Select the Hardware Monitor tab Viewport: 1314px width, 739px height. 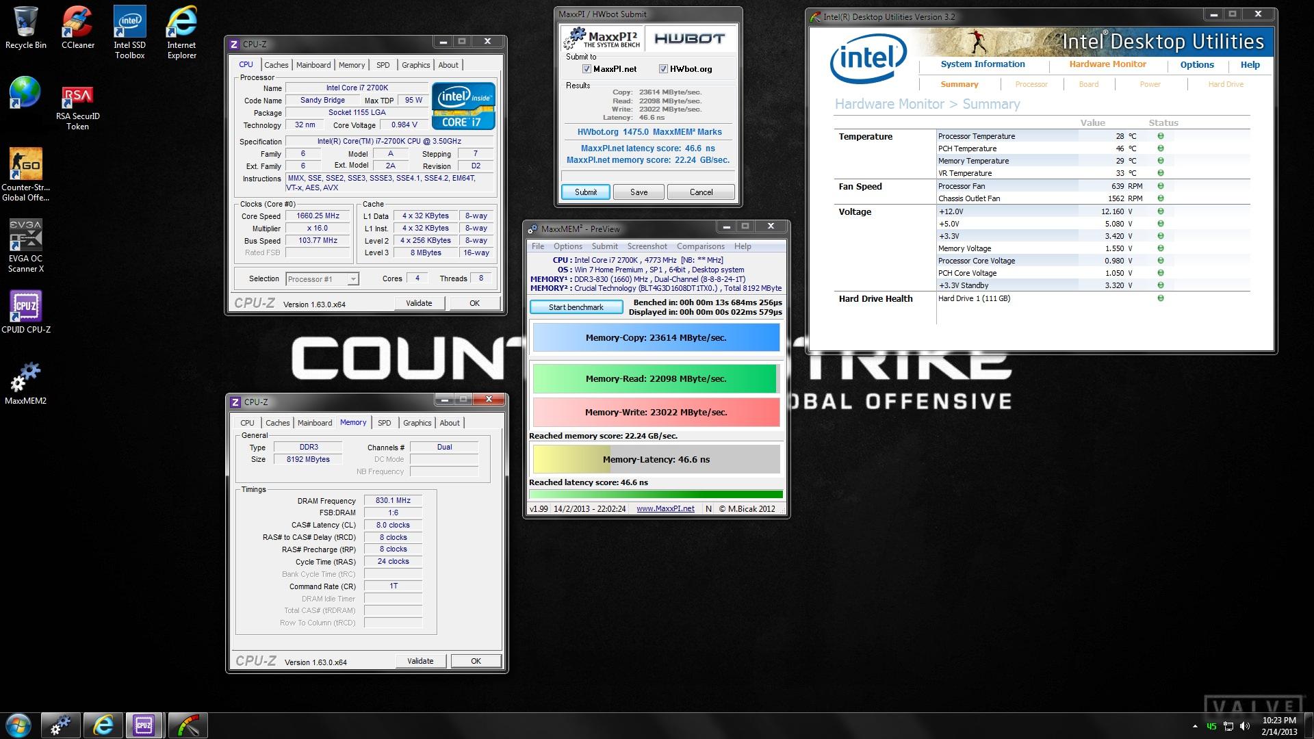point(1107,64)
